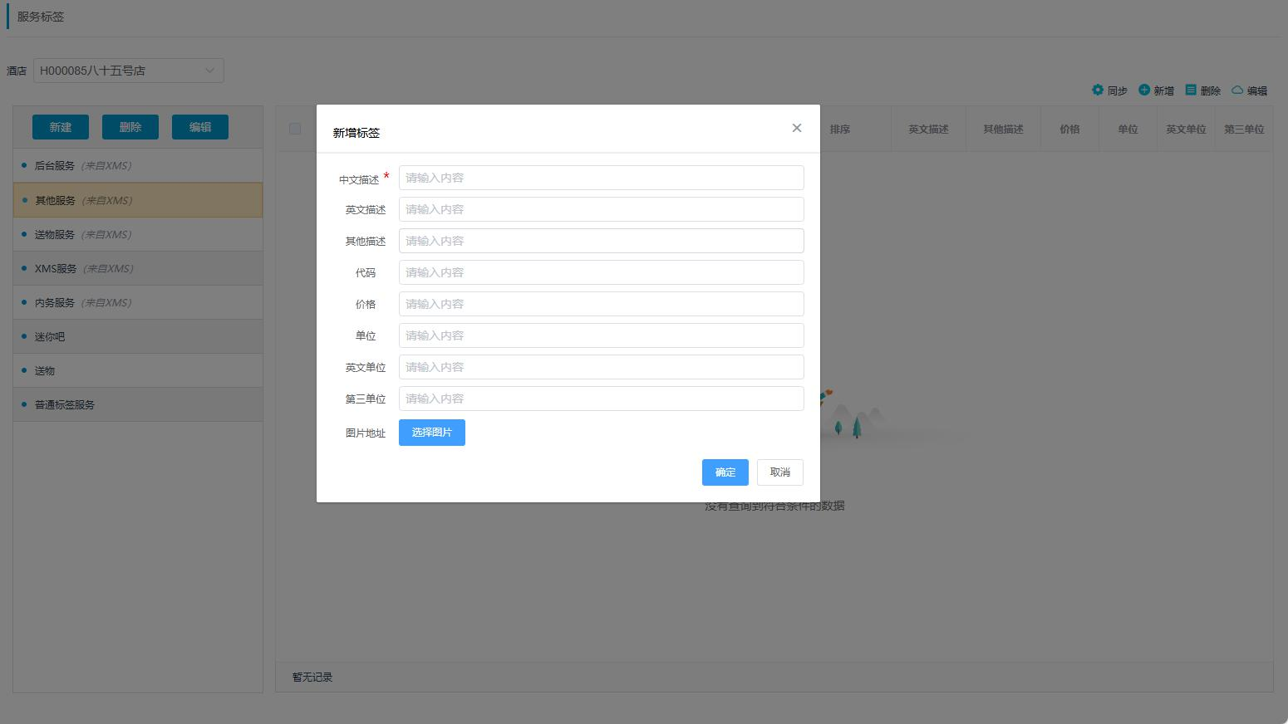Click the left panel 编辑 button
The height and width of the screenshot is (724, 1288).
[200, 127]
